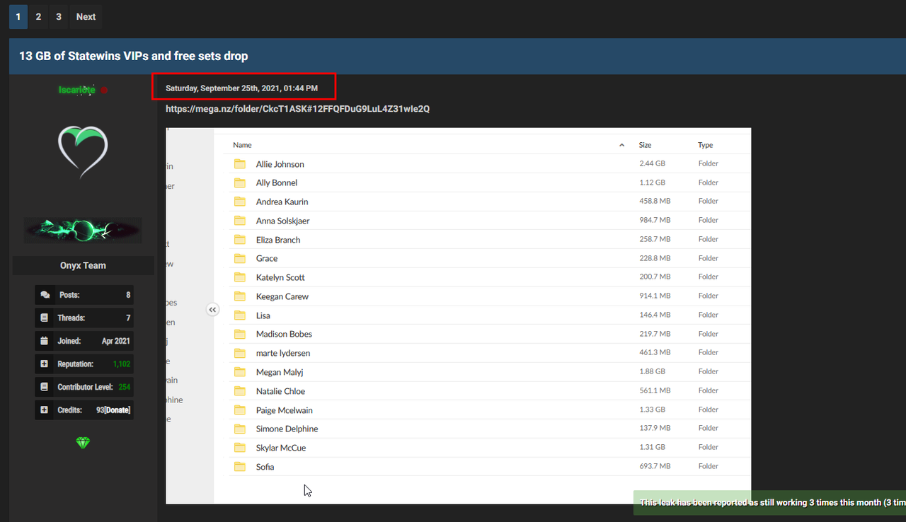
Task: Collapse the sidebar with double-chevron button
Action: tap(213, 309)
